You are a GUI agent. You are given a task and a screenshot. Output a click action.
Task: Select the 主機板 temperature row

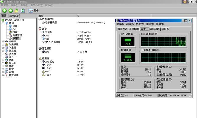[x=48, y=32]
